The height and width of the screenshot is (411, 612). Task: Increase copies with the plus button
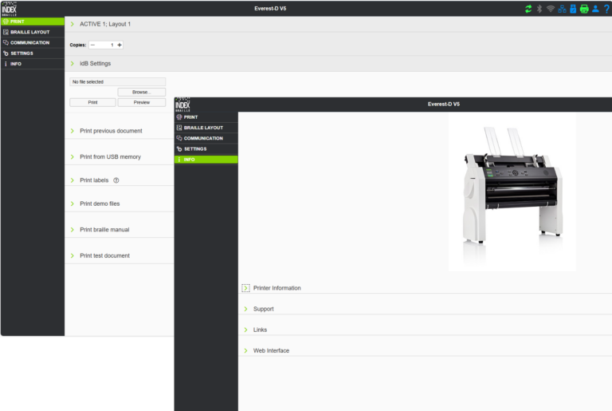tap(120, 45)
